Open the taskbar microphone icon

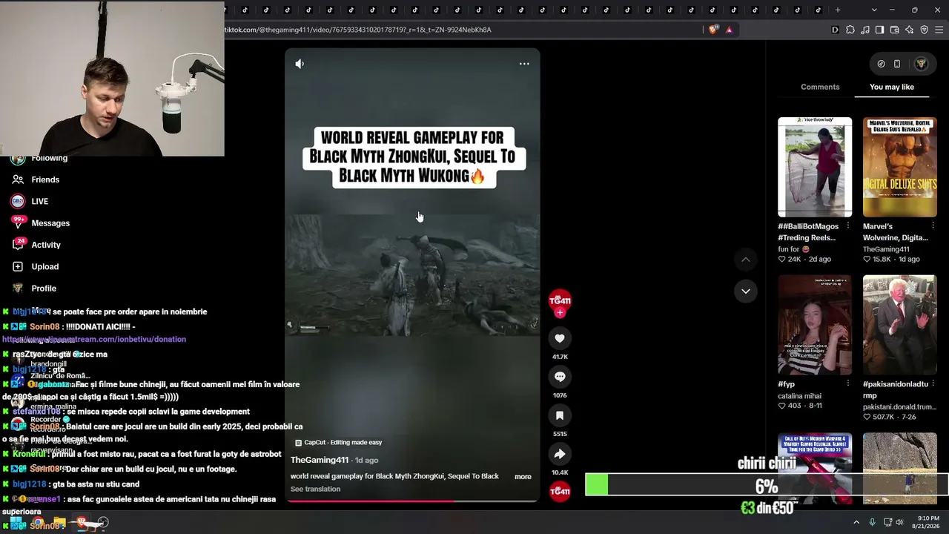point(873,522)
